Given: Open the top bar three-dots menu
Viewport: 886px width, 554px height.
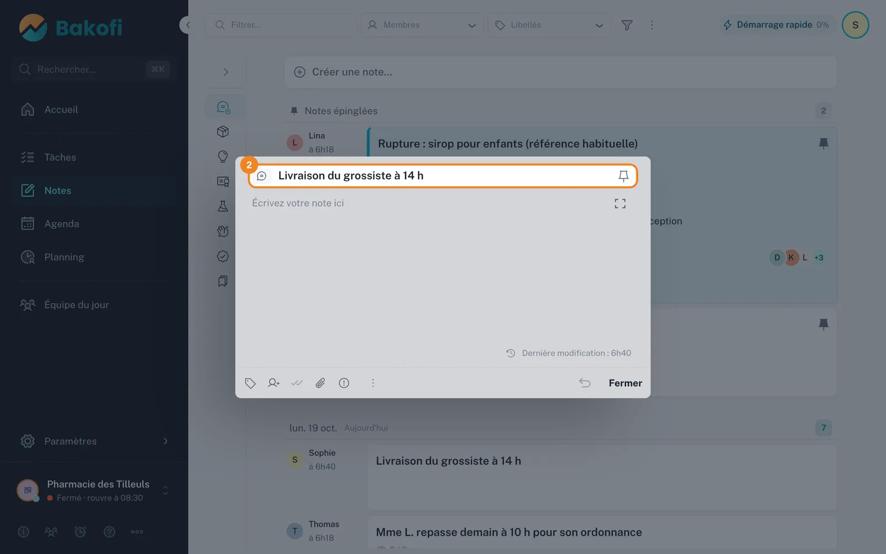Looking at the screenshot, I should (652, 25).
